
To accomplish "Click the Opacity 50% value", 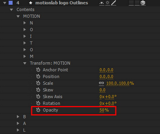I will [x=104, y=110].
